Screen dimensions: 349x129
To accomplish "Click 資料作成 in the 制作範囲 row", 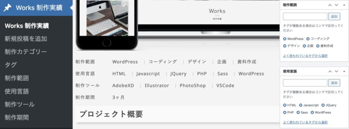I will pos(247,62).
